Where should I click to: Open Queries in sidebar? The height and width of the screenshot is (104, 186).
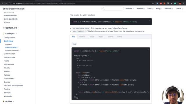pos(7,82)
